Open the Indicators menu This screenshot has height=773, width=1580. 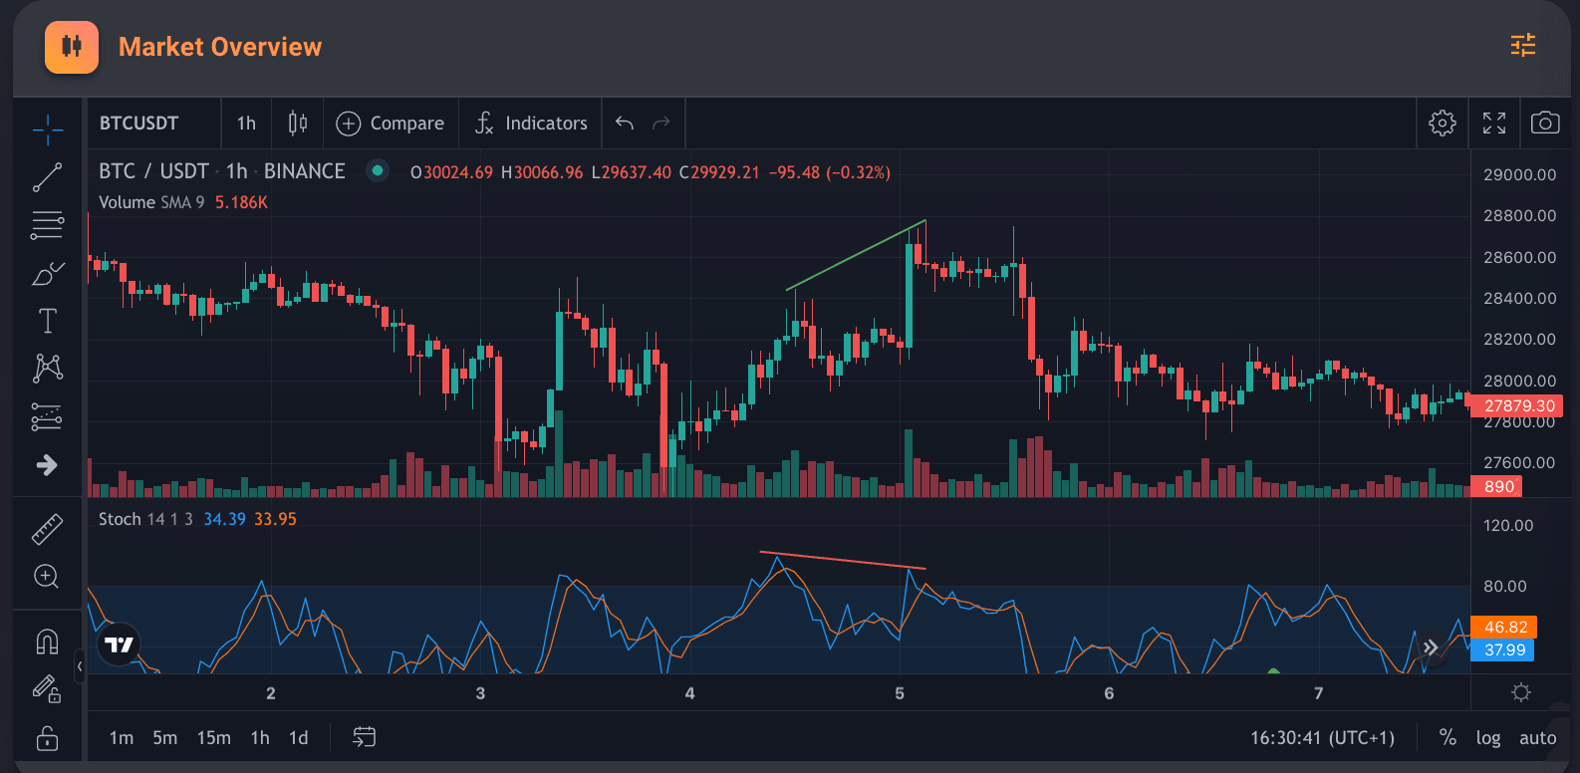point(531,123)
